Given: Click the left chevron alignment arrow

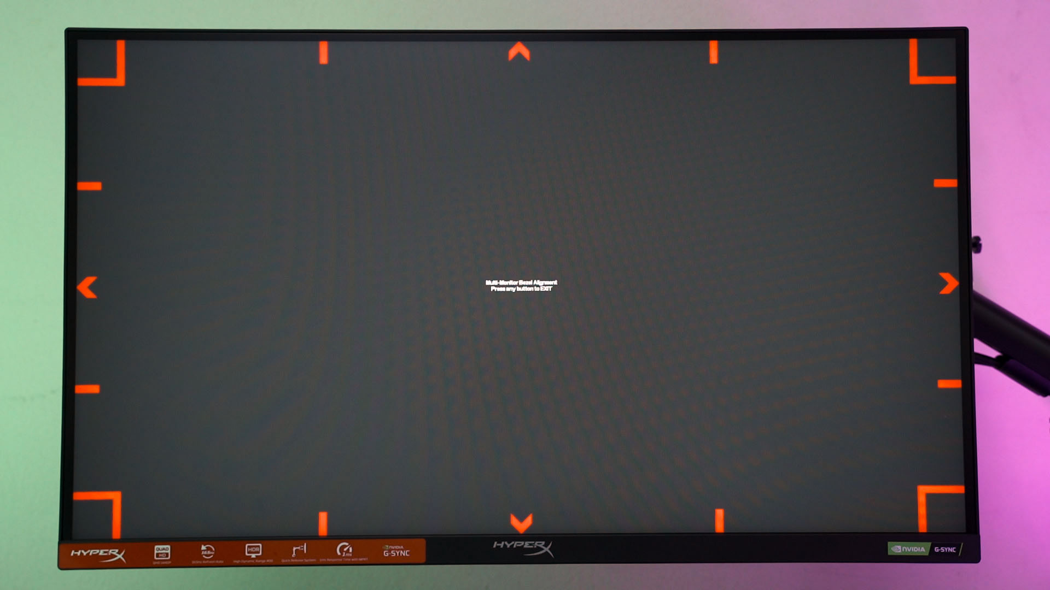Looking at the screenshot, I should coord(87,287).
